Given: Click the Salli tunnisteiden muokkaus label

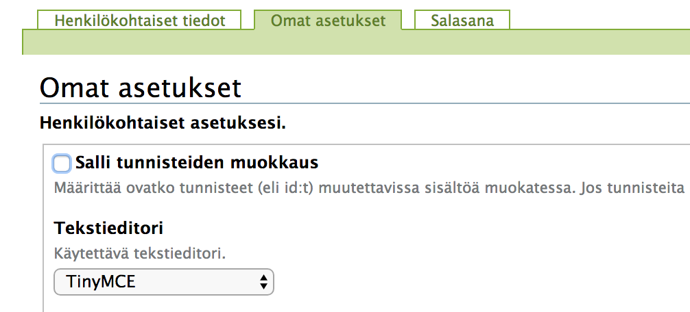Looking at the screenshot, I should tap(197, 163).
